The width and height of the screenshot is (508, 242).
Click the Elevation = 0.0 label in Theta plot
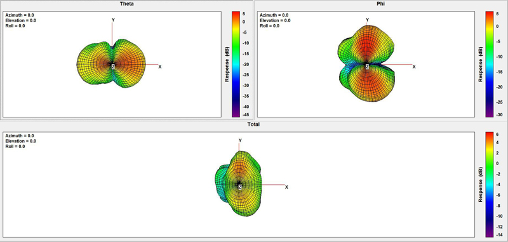[21, 20]
